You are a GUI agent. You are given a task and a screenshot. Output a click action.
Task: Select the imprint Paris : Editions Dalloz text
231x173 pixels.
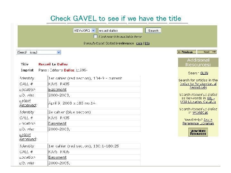(63, 70)
